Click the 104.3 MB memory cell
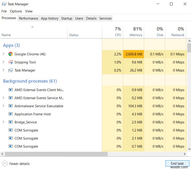Image resolution: width=191 pixels, height=170 pixels. 133,106
